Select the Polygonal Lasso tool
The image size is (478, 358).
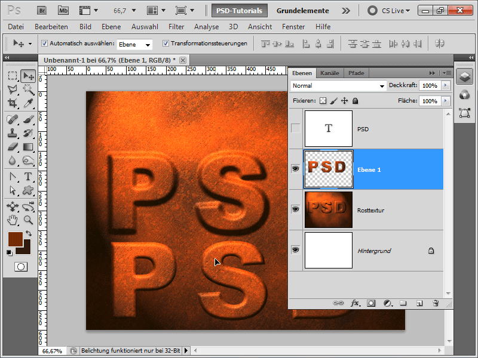(x=13, y=89)
